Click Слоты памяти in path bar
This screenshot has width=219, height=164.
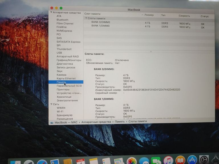[137, 121]
